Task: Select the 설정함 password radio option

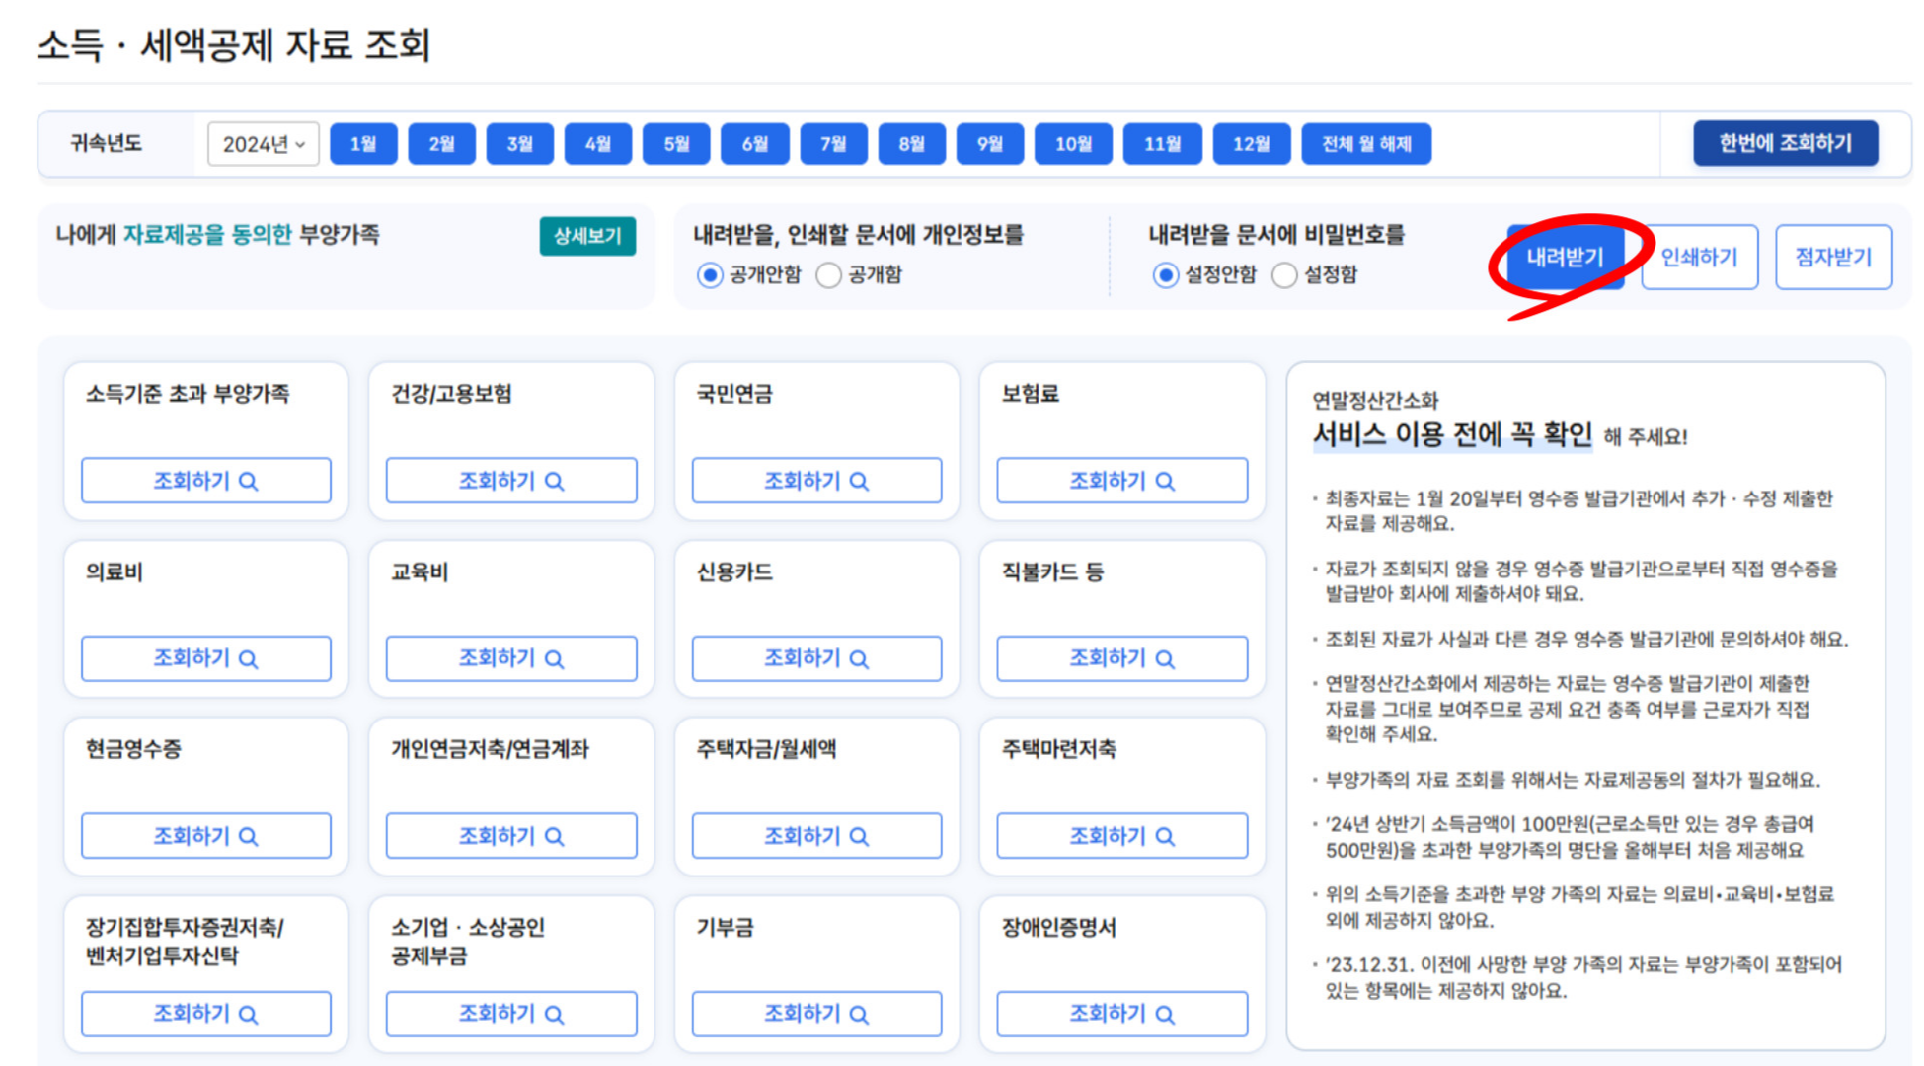Action: (x=1284, y=275)
